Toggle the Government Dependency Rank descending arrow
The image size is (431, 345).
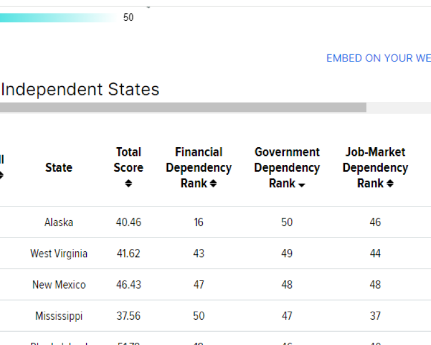click(302, 184)
